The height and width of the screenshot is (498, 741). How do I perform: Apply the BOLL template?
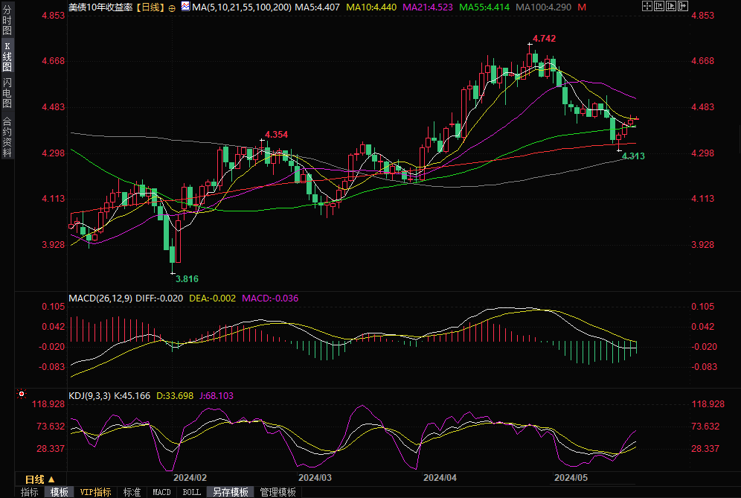point(191,492)
